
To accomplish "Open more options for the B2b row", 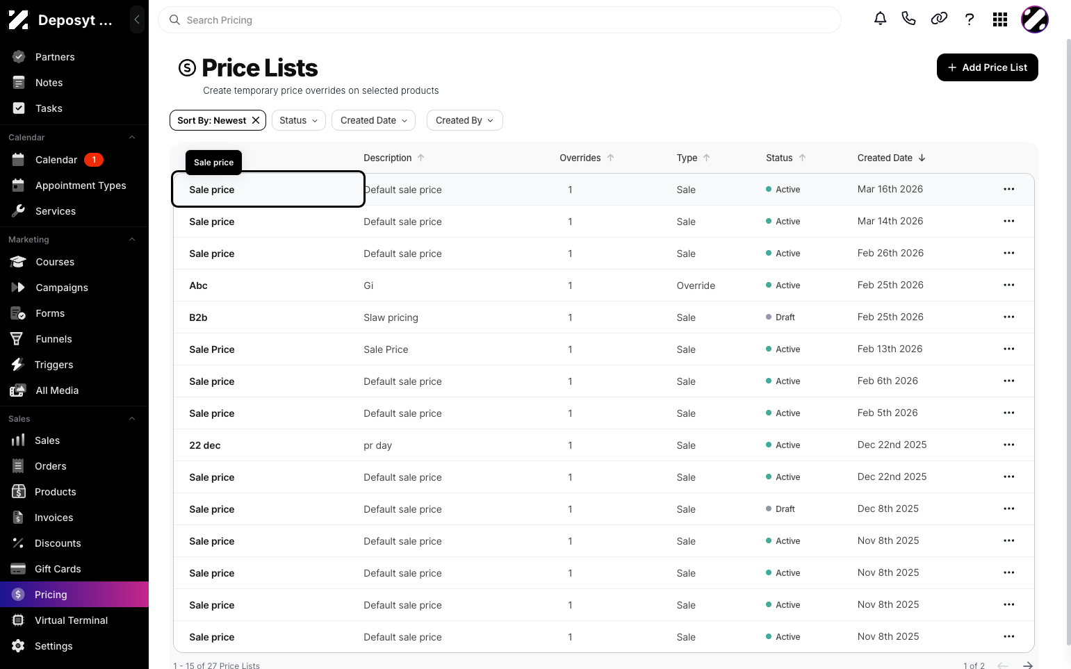I will coord(1008,317).
